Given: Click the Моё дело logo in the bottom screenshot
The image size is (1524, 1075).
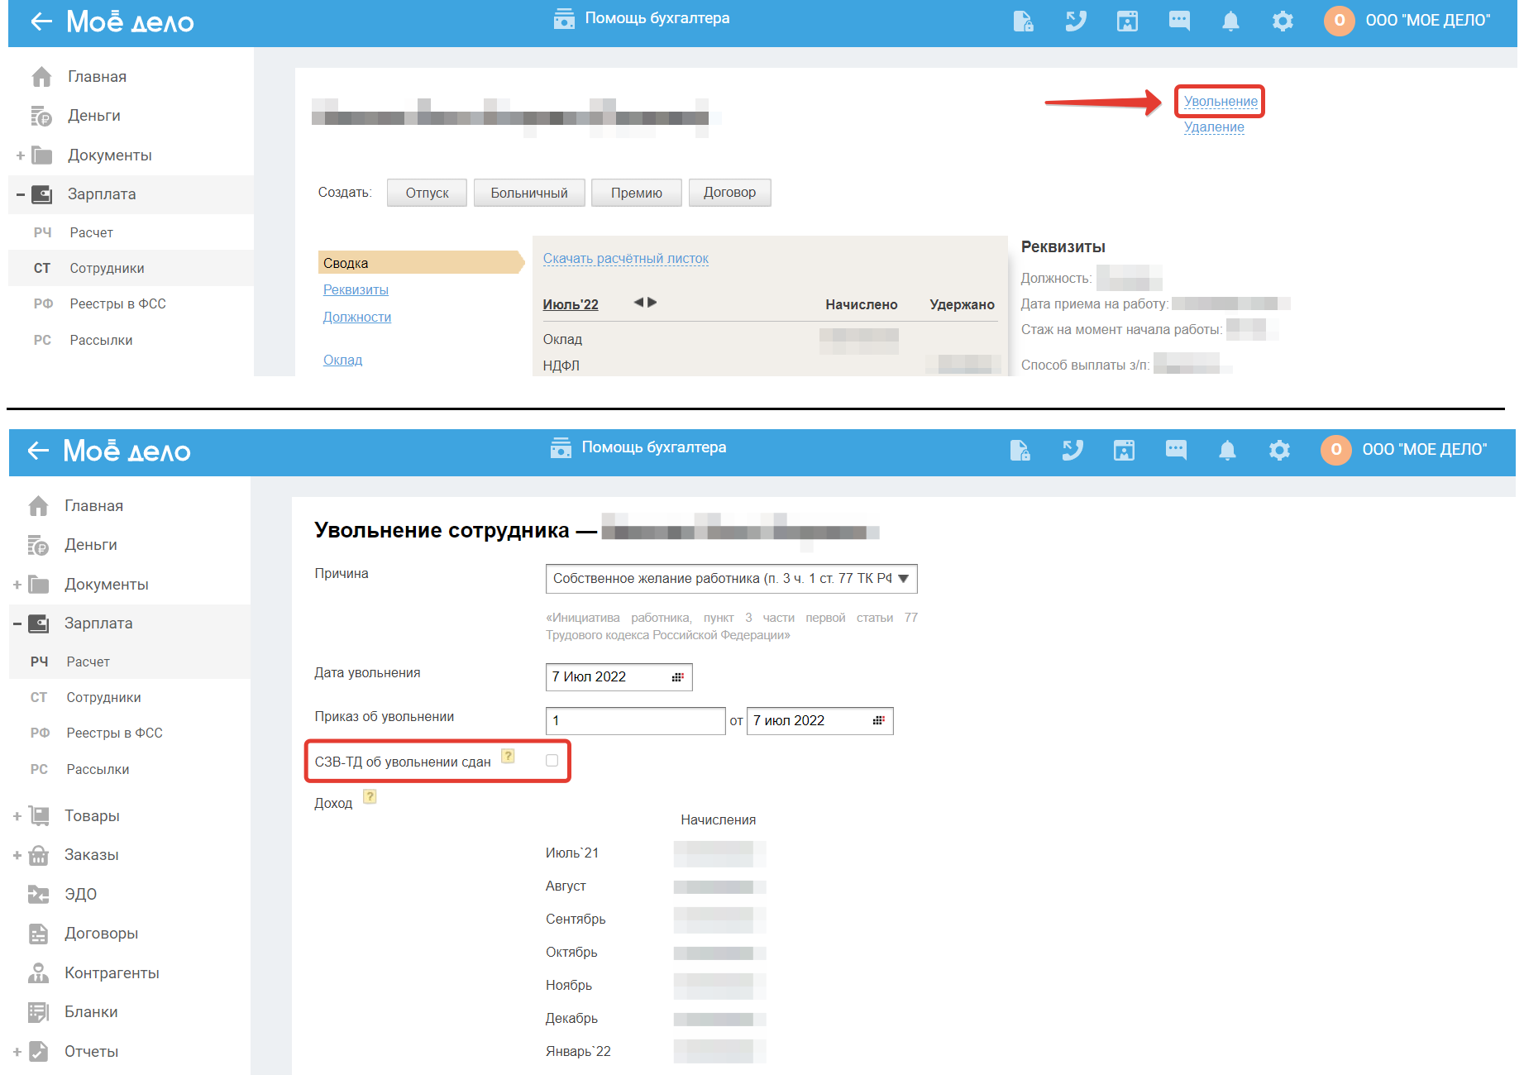Looking at the screenshot, I should 127,451.
